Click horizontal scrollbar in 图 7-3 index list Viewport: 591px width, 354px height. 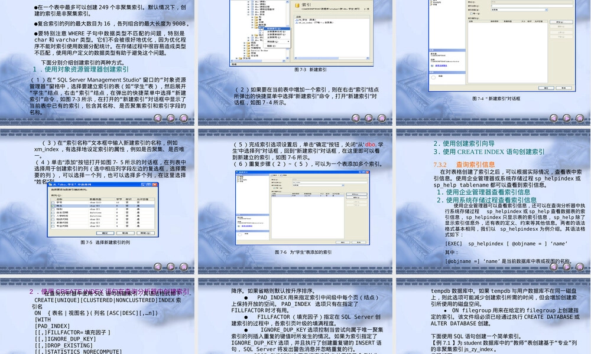[332, 58]
